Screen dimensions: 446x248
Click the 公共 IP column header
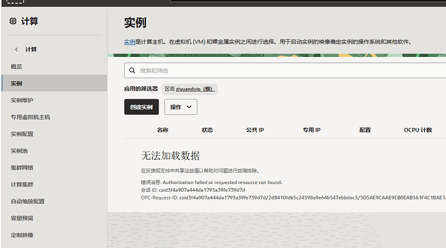(x=255, y=130)
